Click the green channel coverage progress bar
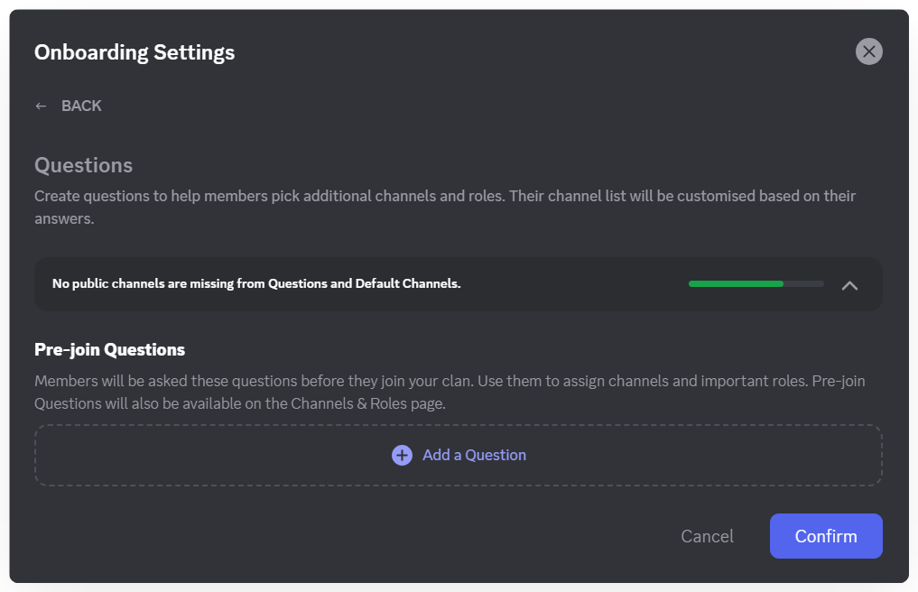The height and width of the screenshot is (592, 918). (x=736, y=283)
